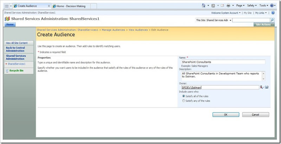281x144 pixels.
Task: Expand the Welcome System Account menu
Action: coord(226,13)
